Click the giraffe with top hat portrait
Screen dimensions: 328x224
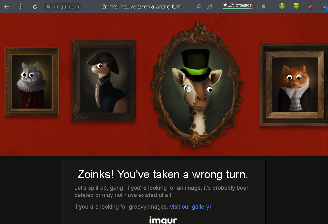pos(196,84)
